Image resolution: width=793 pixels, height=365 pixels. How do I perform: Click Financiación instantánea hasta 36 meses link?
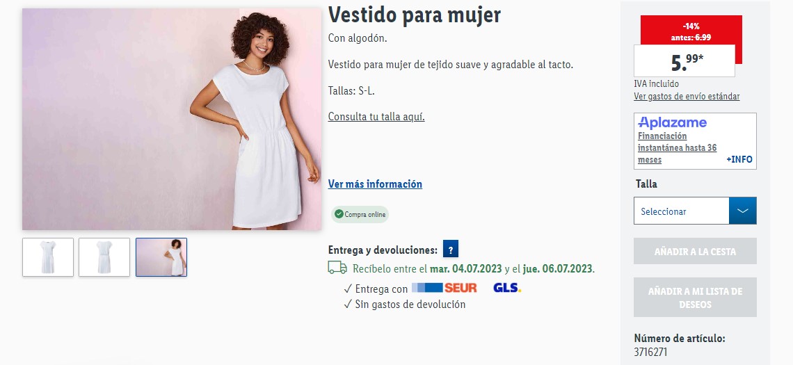click(678, 147)
